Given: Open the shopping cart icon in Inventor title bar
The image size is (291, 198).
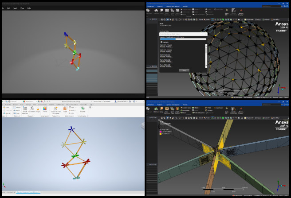Looking at the screenshot, I should click(x=130, y=101).
